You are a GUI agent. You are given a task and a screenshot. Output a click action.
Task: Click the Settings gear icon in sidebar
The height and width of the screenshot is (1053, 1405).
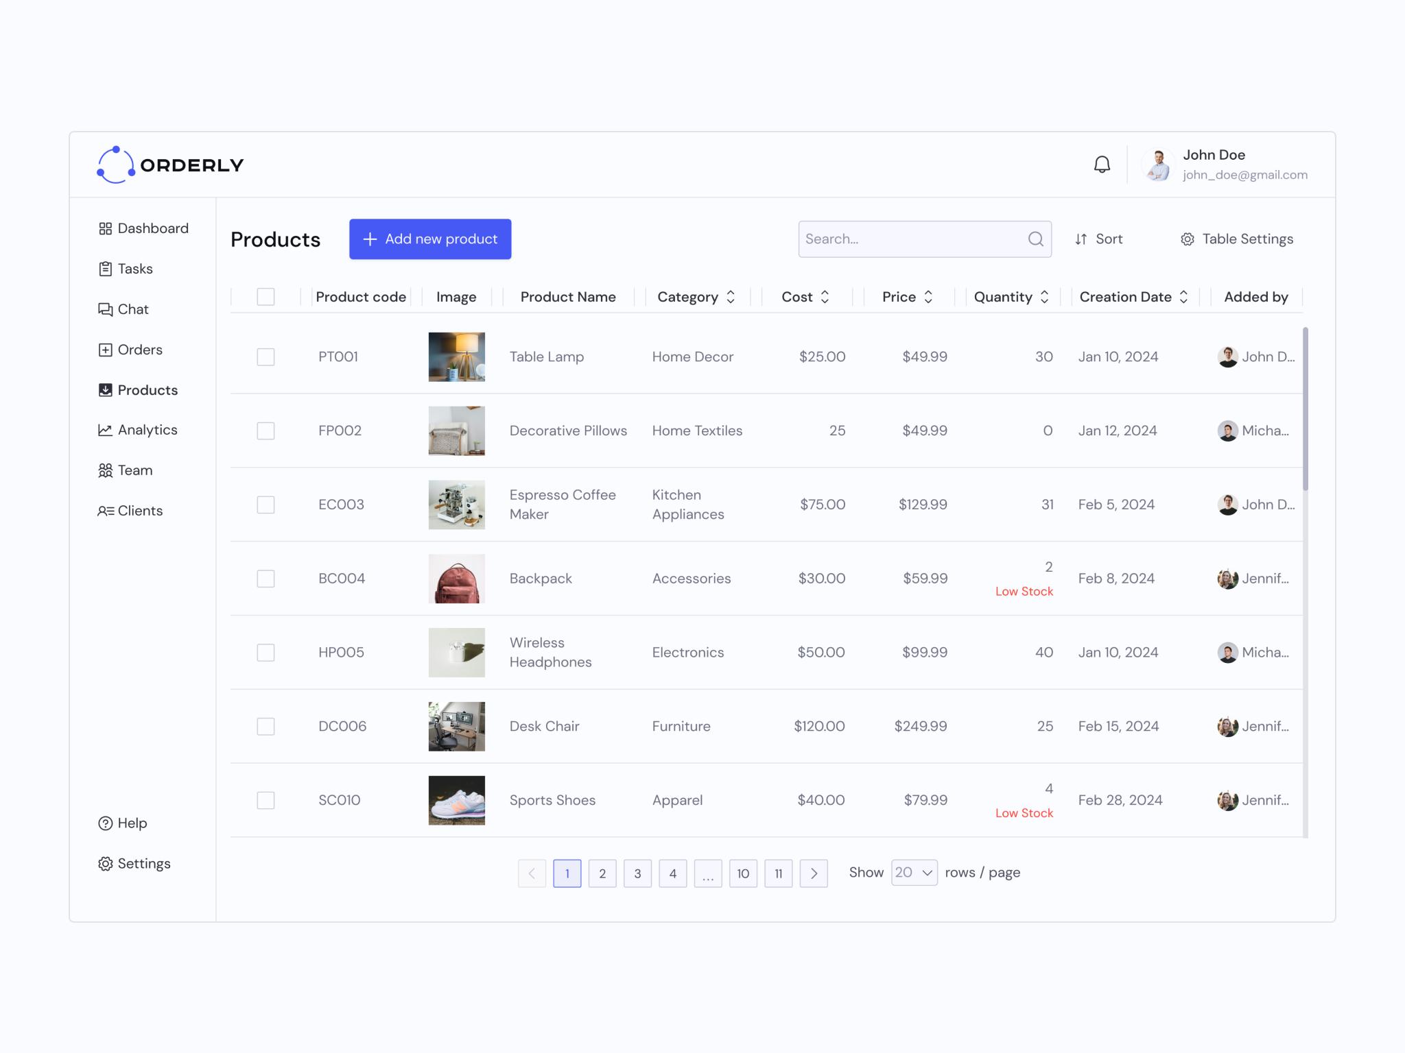(105, 864)
